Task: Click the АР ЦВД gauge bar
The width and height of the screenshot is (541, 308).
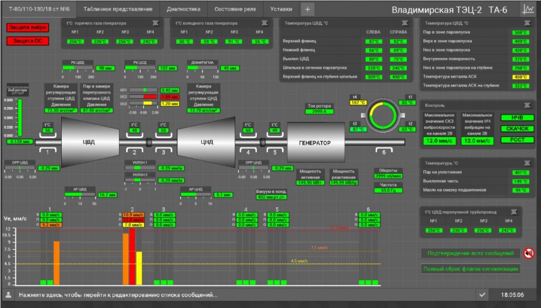Action: [x=80, y=195]
